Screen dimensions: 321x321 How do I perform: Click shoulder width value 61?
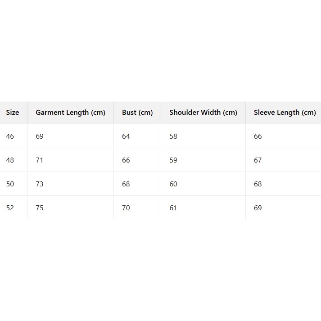click(173, 208)
